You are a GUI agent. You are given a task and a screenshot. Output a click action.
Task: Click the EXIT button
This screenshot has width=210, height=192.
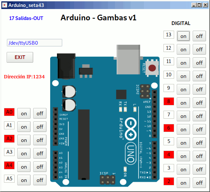point(20,57)
